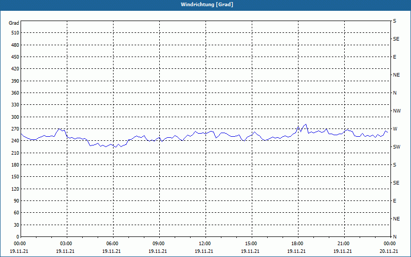Select the 240 degree axis label
This screenshot has width=411, height=257.
(15, 141)
